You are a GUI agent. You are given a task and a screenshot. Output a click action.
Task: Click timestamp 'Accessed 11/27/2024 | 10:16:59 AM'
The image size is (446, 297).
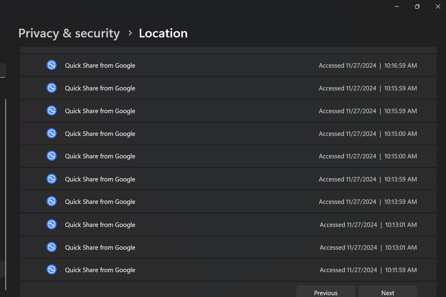(x=368, y=66)
